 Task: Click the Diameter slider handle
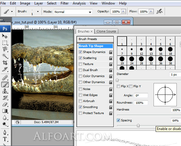pyautogui.click(x=117, y=80)
